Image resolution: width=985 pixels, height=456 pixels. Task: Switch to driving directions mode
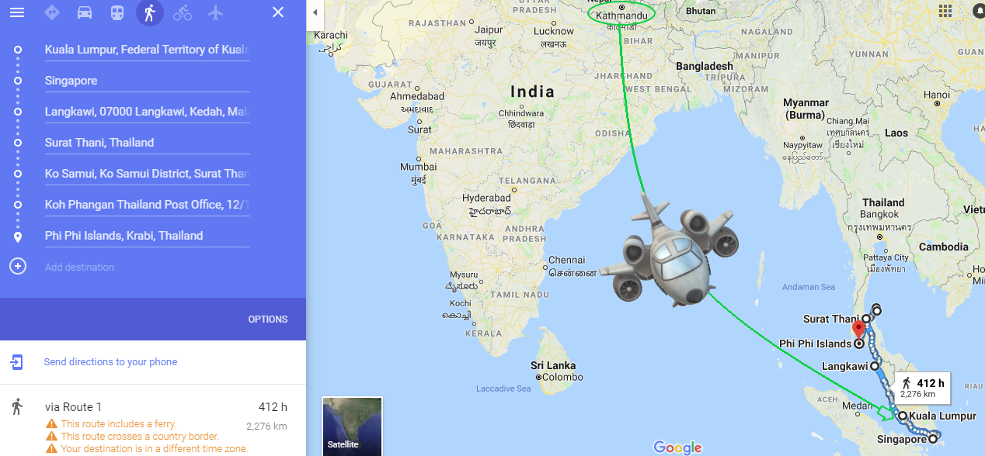[x=85, y=12]
